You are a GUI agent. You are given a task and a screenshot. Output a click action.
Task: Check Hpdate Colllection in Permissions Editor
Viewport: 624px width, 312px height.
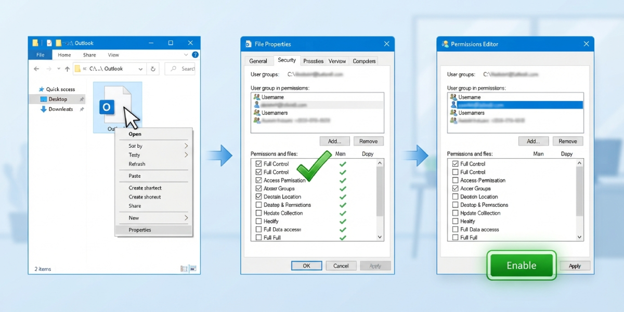click(456, 213)
